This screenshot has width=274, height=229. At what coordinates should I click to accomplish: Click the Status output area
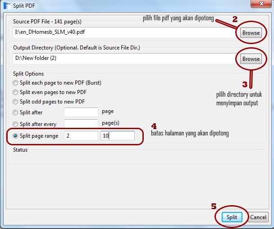click(137, 158)
